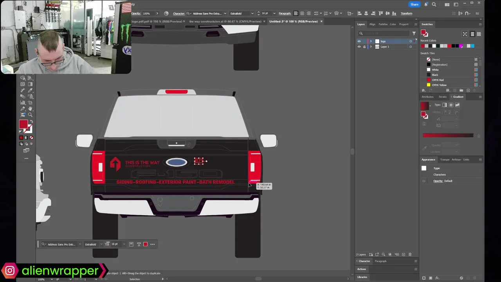This screenshot has width=501, height=282.
Task: Click the gradient slider bar
Action: pos(448,136)
